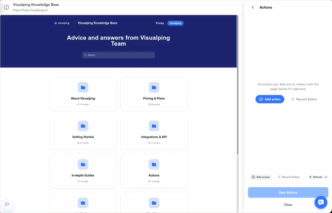
Task: Click the Save Actions button
Action: pyautogui.click(x=288, y=192)
